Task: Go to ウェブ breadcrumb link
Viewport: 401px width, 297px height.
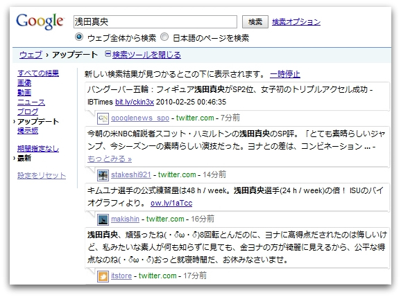Action: click(31, 55)
